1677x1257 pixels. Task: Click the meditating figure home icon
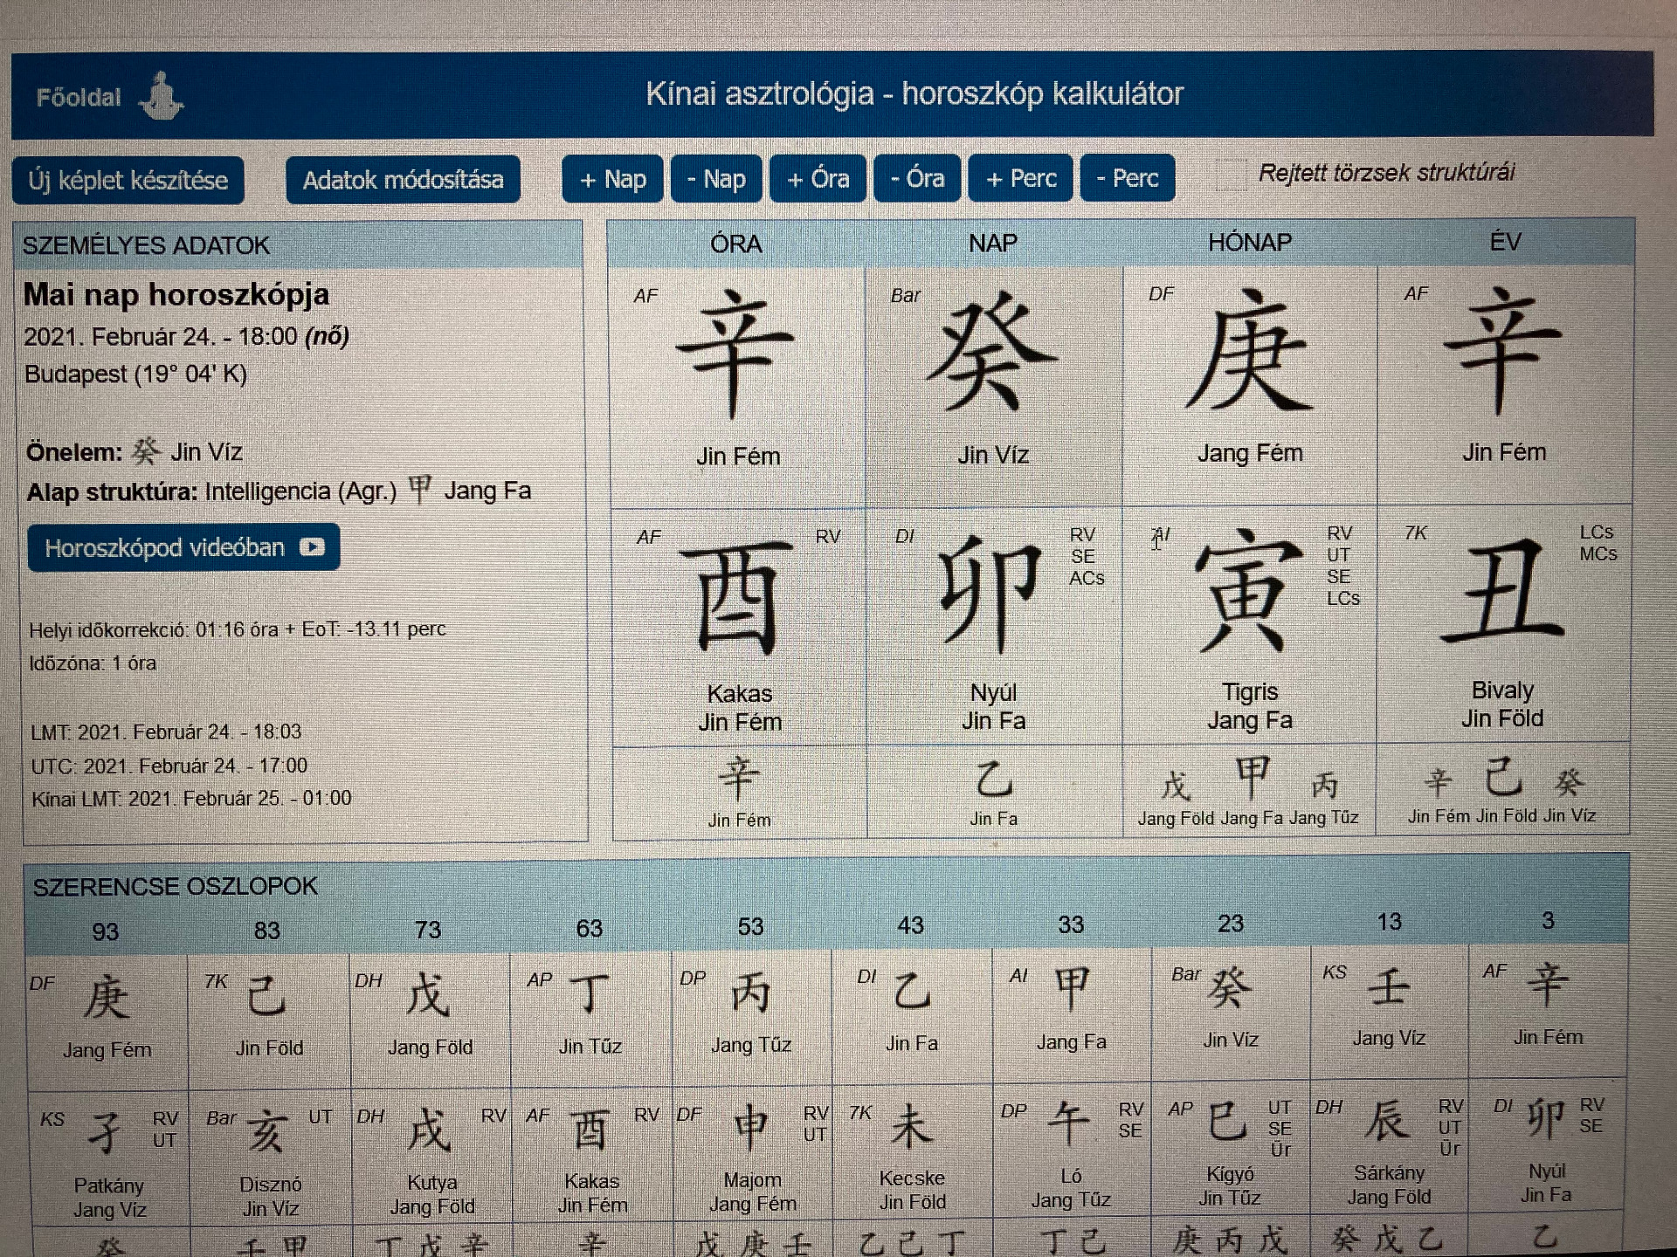click(161, 96)
